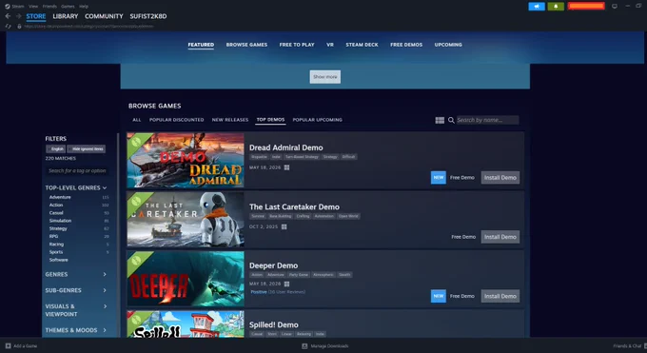Remove the English filter chip
Screen dimensions: 647x353
point(56,149)
